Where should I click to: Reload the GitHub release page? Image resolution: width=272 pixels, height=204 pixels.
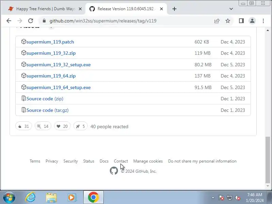click(x=31, y=21)
